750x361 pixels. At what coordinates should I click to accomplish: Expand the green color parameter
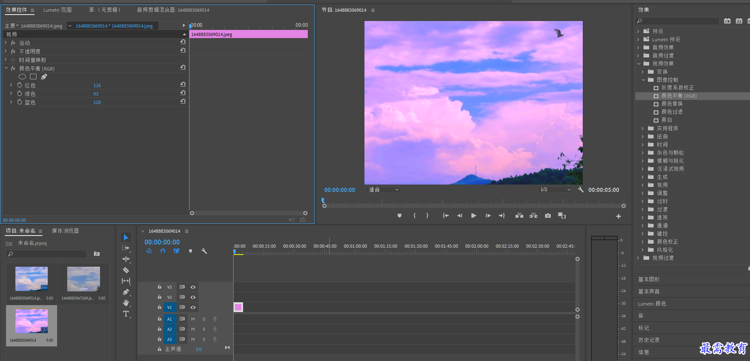click(11, 93)
